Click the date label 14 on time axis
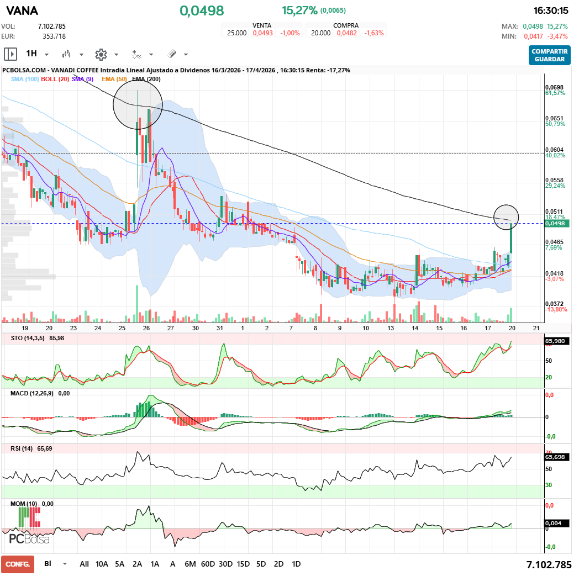 click(x=415, y=328)
